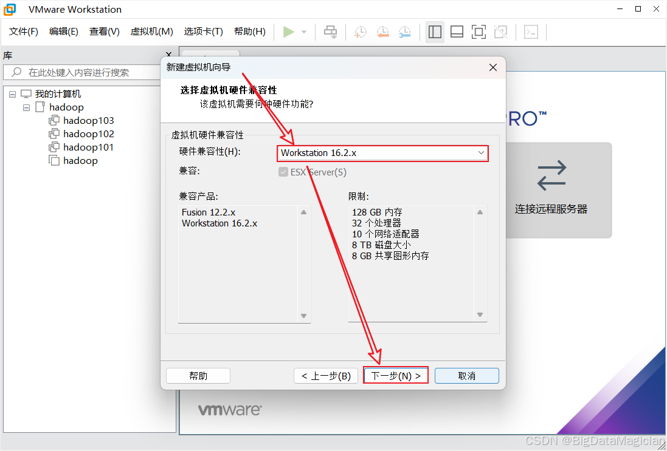Click the 8 GB 共享图形内存 limit entry

tap(390, 256)
